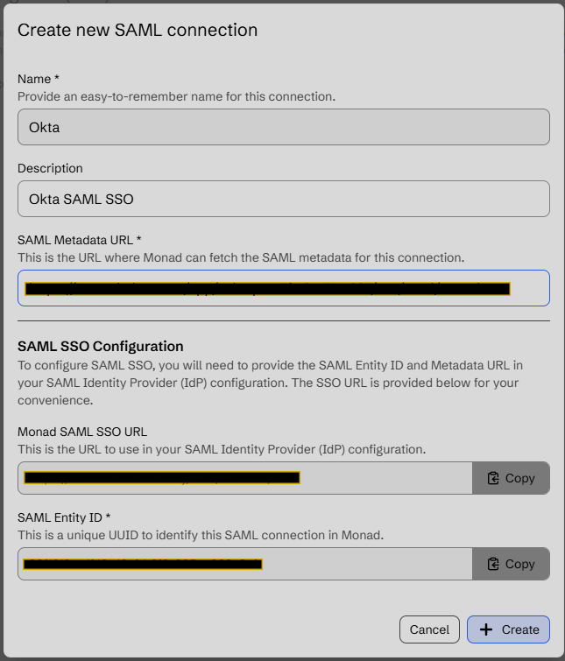Click the 'SAML Metadata URL *' label
Image resolution: width=565 pixels, height=661 pixels.
[79, 240]
